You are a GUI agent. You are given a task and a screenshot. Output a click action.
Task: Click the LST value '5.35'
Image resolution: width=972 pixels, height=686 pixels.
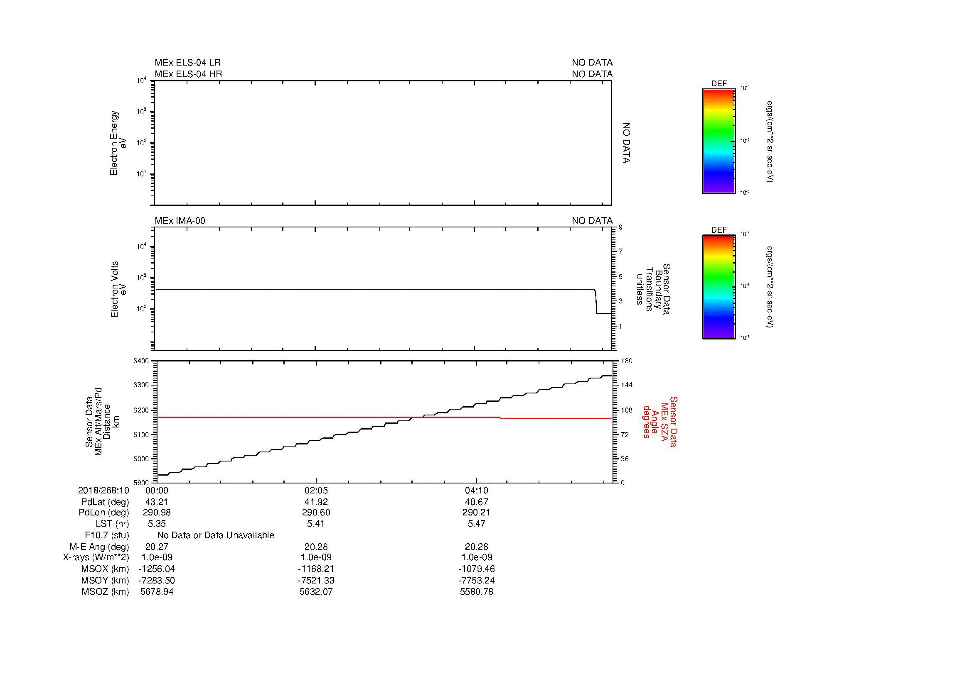pos(157,523)
